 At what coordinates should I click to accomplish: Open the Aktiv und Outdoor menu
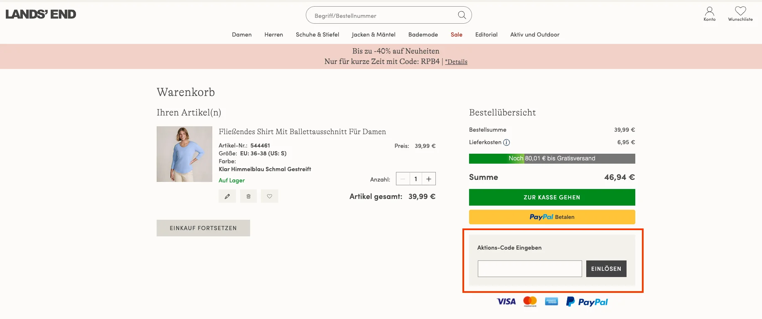click(x=535, y=34)
